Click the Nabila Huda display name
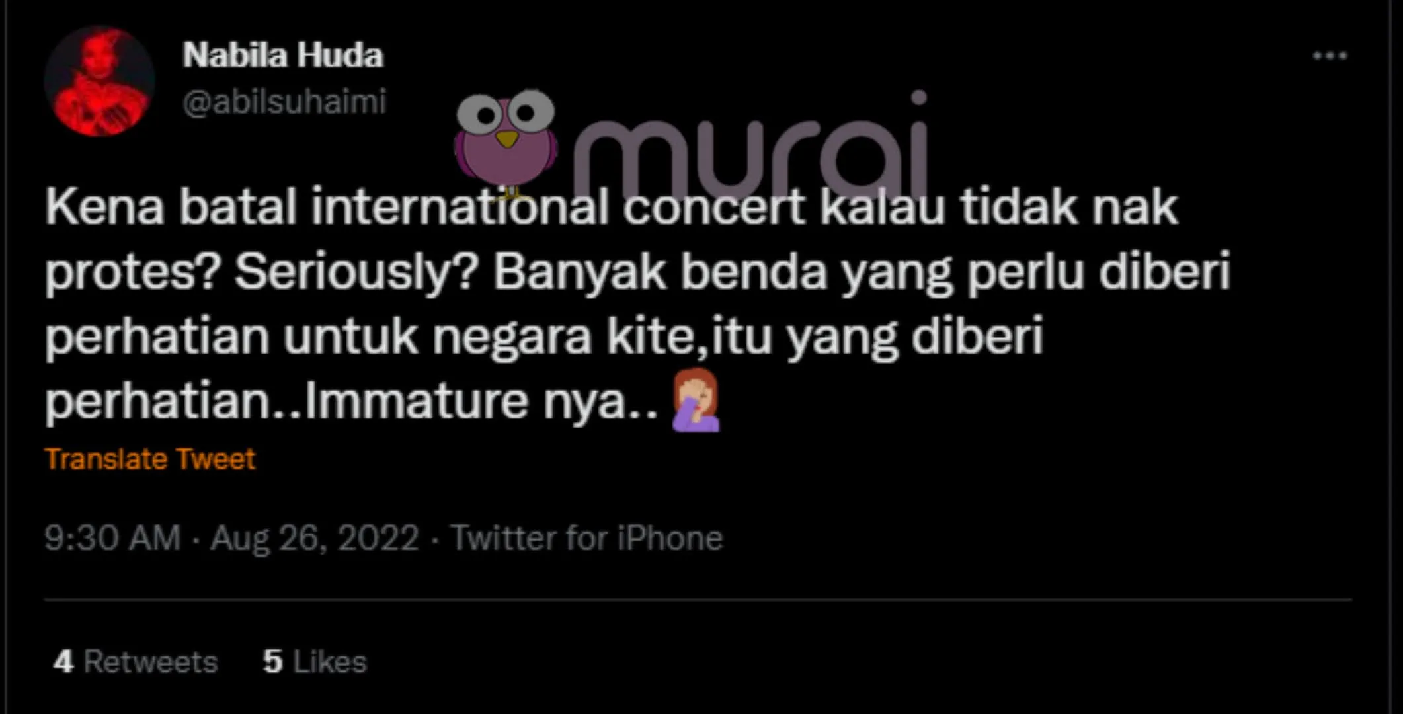 pos(283,56)
